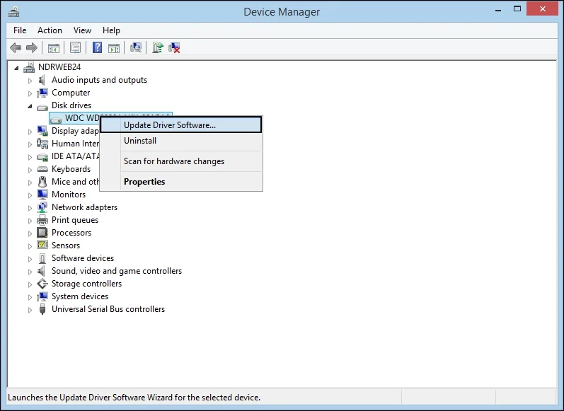Click the Back arrow toolbar icon
The height and width of the screenshot is (411, 564).
pos(16,47)
